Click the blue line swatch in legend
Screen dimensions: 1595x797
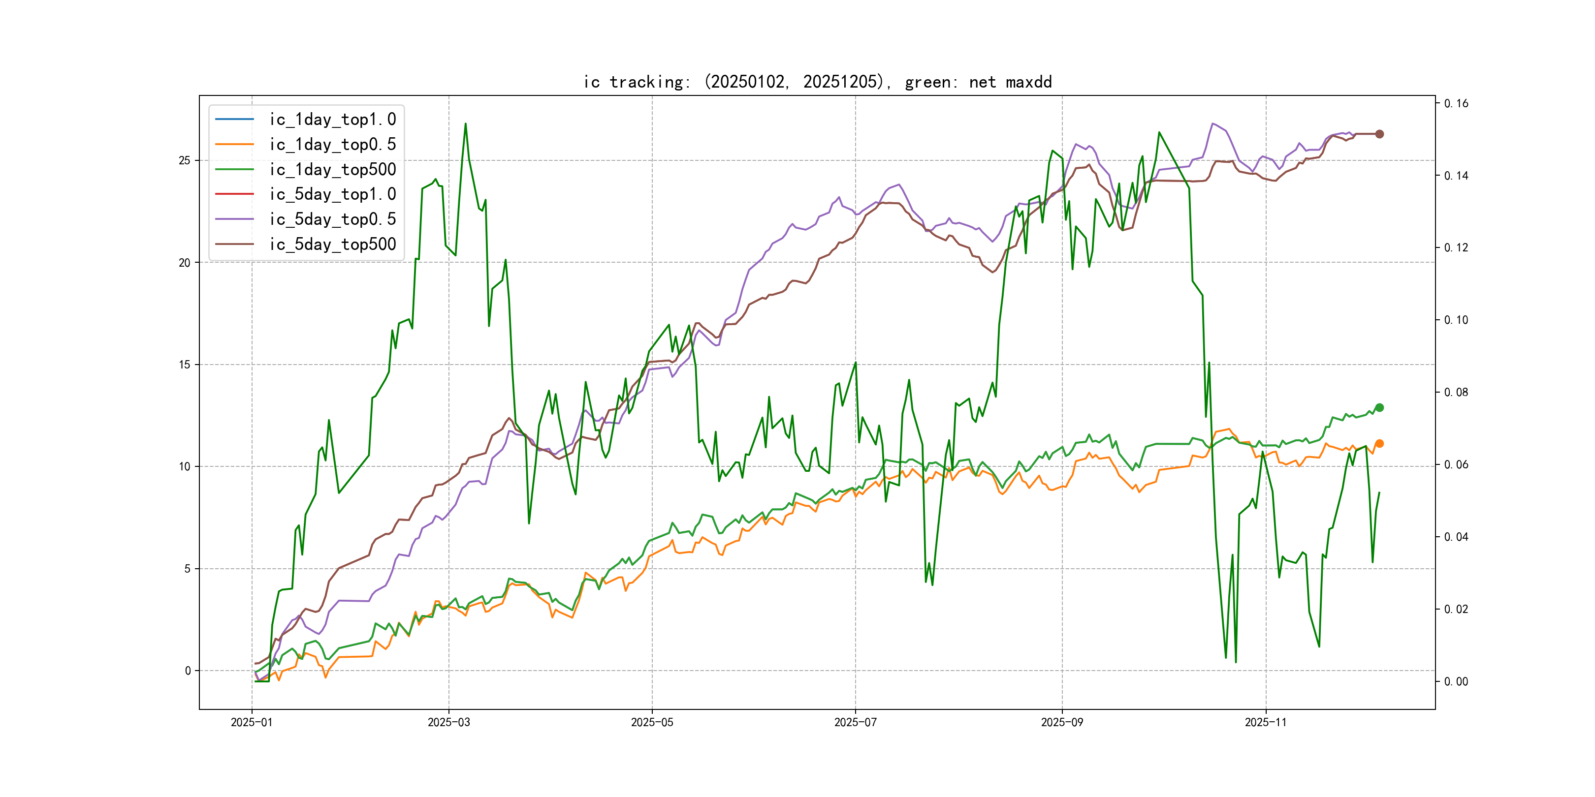[x=235, y=119]
